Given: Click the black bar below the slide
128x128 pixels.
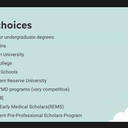Looking at the screenshot, I should [64, 125].
